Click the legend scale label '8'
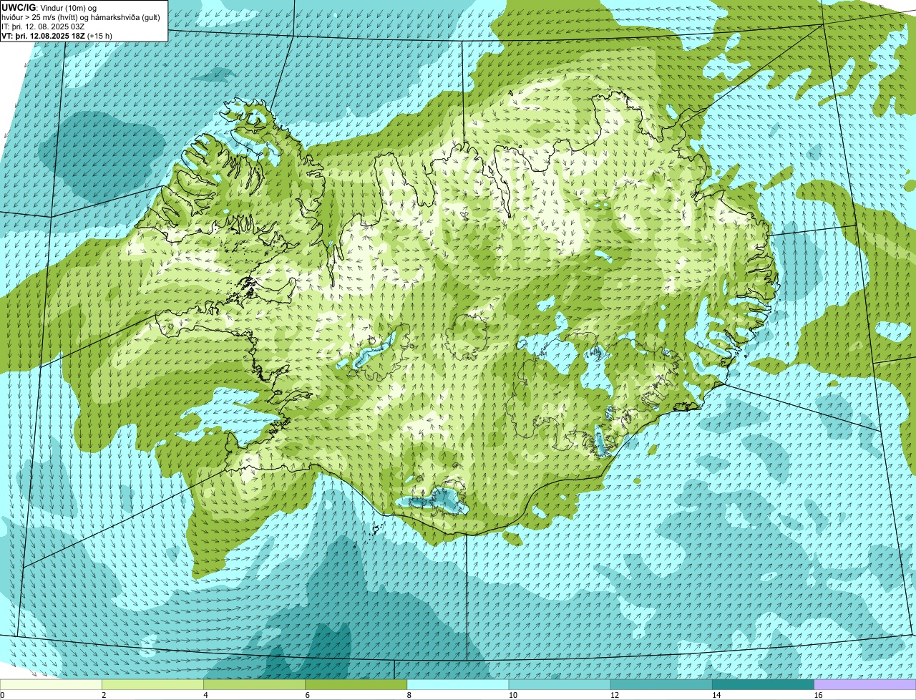The width and height of the screenshot is (916, 700). coord(409,695)
